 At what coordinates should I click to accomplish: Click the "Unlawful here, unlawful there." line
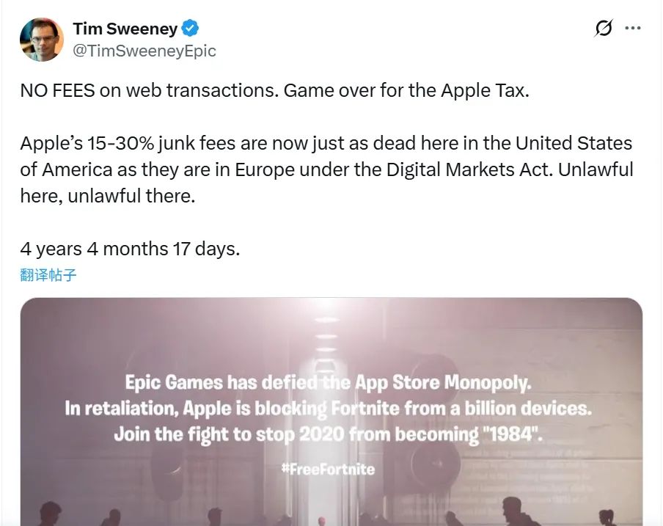tap(108, 197)
